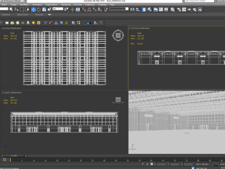Click Render in the Cloud icon

[195, 9]
